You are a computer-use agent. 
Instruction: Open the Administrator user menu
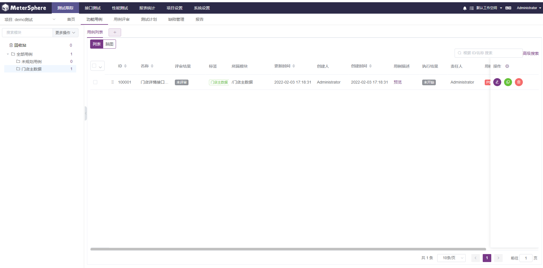pos(529,8)
